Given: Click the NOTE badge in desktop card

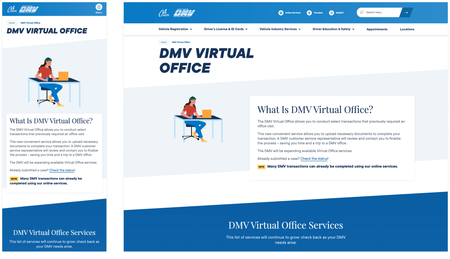Looking at the screenshot, I should click(261, 167).
